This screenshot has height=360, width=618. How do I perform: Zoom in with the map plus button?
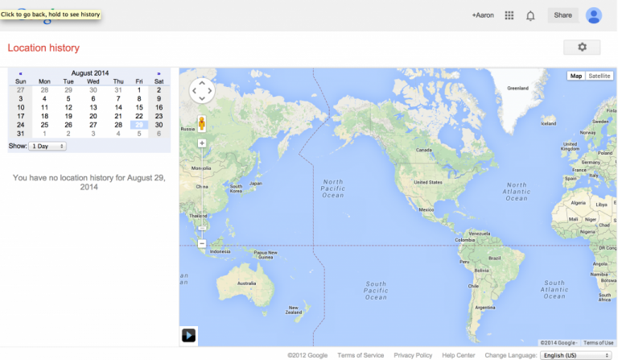pos(202,143)
